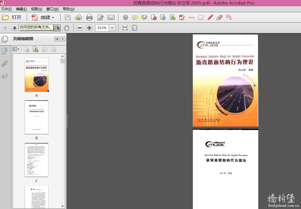Click the fit width scrolling icon
The width and height of the screenshot is (301, 209).
coord(125,28)
